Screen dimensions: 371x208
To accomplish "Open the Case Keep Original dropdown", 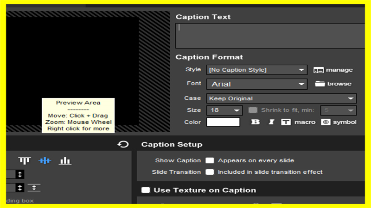I will [281, 98].
